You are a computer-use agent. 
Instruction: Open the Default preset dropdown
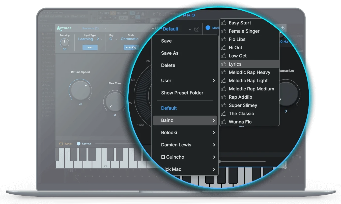(x=190, y=29)
